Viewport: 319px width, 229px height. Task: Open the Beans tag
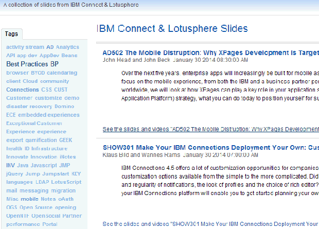(69, 56)
